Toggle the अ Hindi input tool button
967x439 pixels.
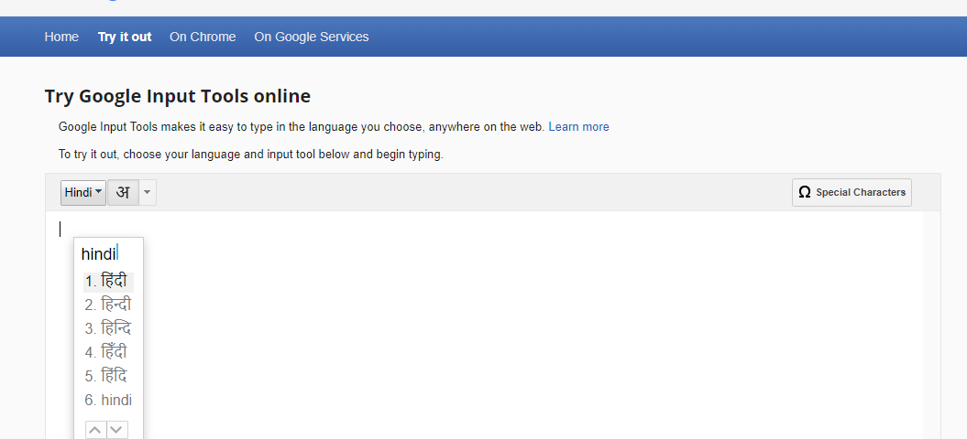124,193
